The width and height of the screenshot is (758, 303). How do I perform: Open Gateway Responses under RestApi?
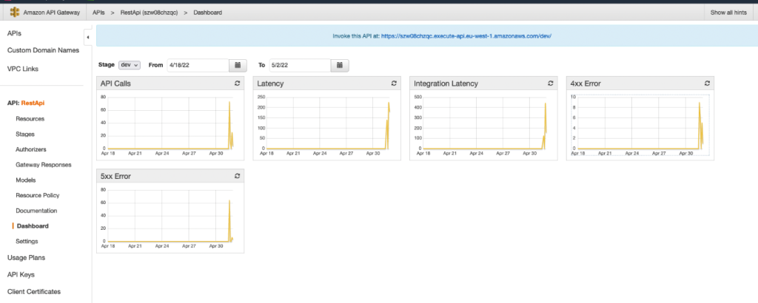coord(44,165)
